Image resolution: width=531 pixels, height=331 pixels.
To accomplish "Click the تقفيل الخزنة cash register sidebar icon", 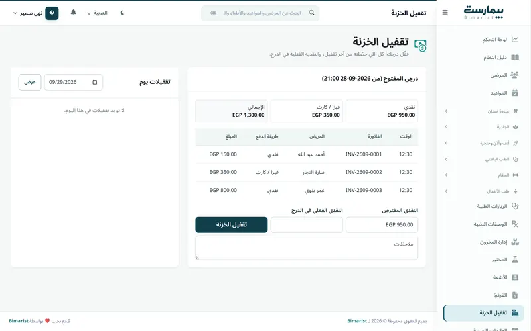I will click(x=515, y=312).
